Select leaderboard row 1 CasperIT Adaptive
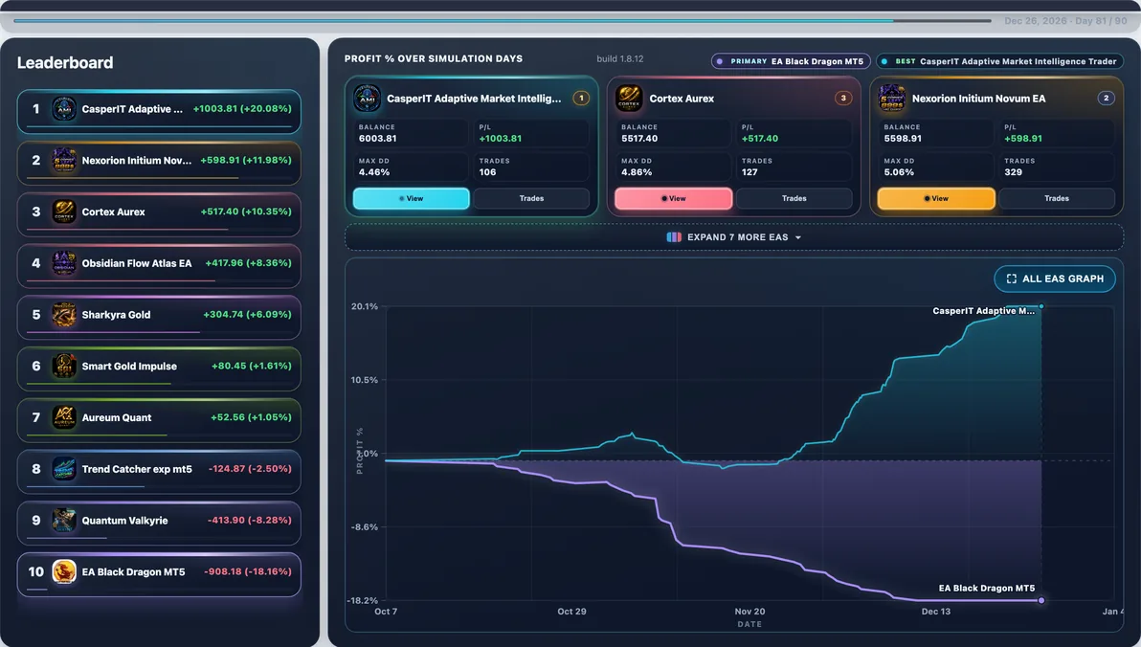 159,111
